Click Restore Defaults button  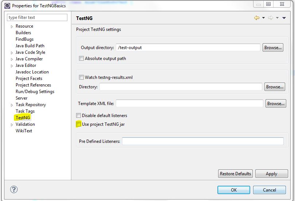235,174
